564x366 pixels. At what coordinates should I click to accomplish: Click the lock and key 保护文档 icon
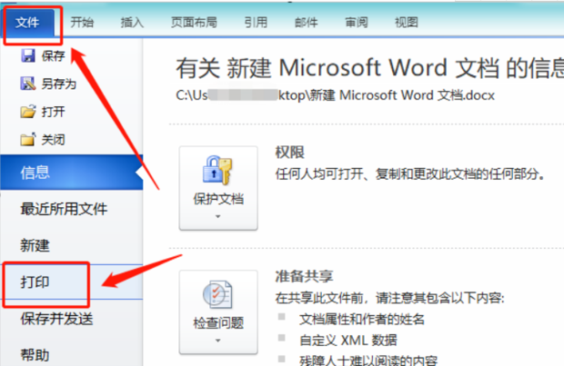click(x=218, y=170)
